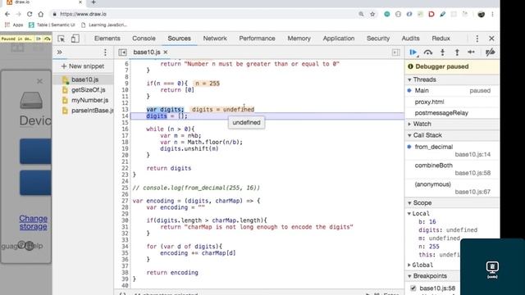Open the user profile avatar in Chrome
The width and height of the screenshot is (525, 295).
pos(482,14)
